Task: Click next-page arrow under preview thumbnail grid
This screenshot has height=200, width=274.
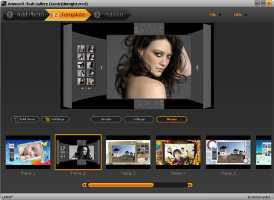Action: pyautogui.click(x=89, y=88)
